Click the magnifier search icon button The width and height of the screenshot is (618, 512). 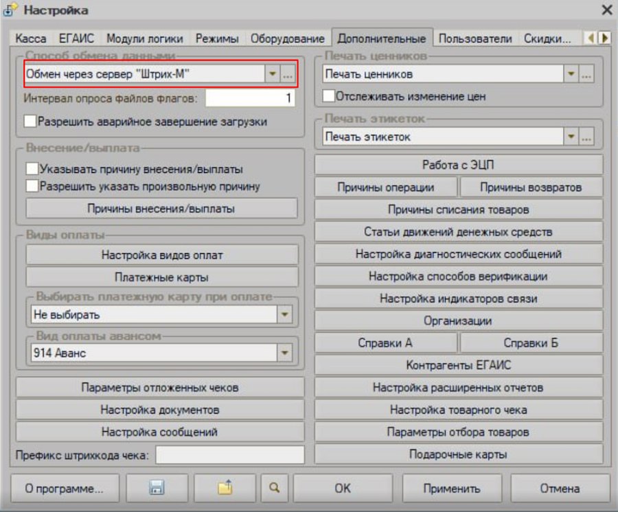coord(274,488)
